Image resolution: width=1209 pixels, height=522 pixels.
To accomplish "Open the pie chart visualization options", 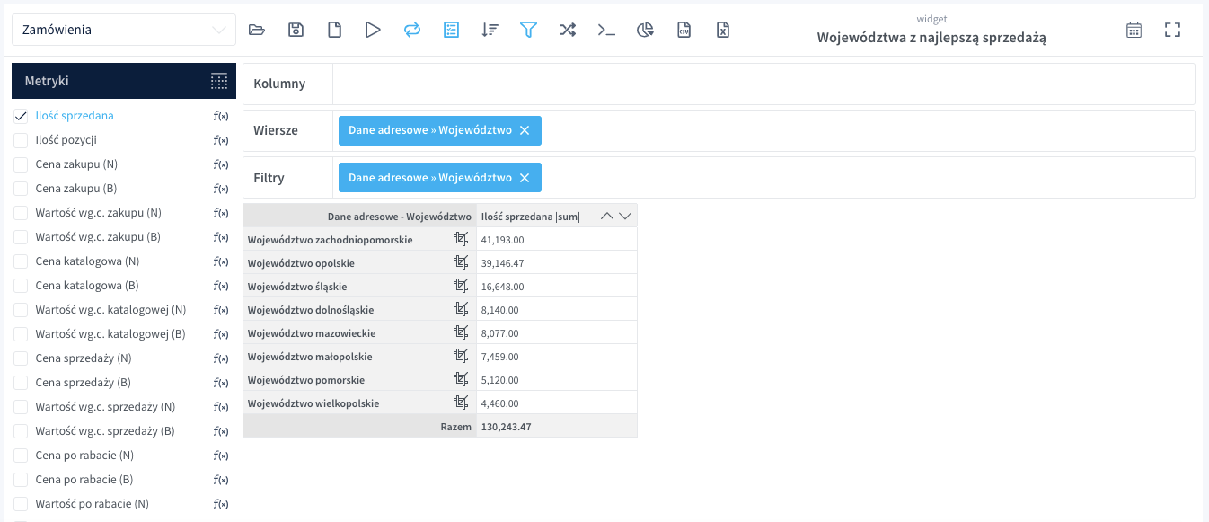I will (645, 29).
